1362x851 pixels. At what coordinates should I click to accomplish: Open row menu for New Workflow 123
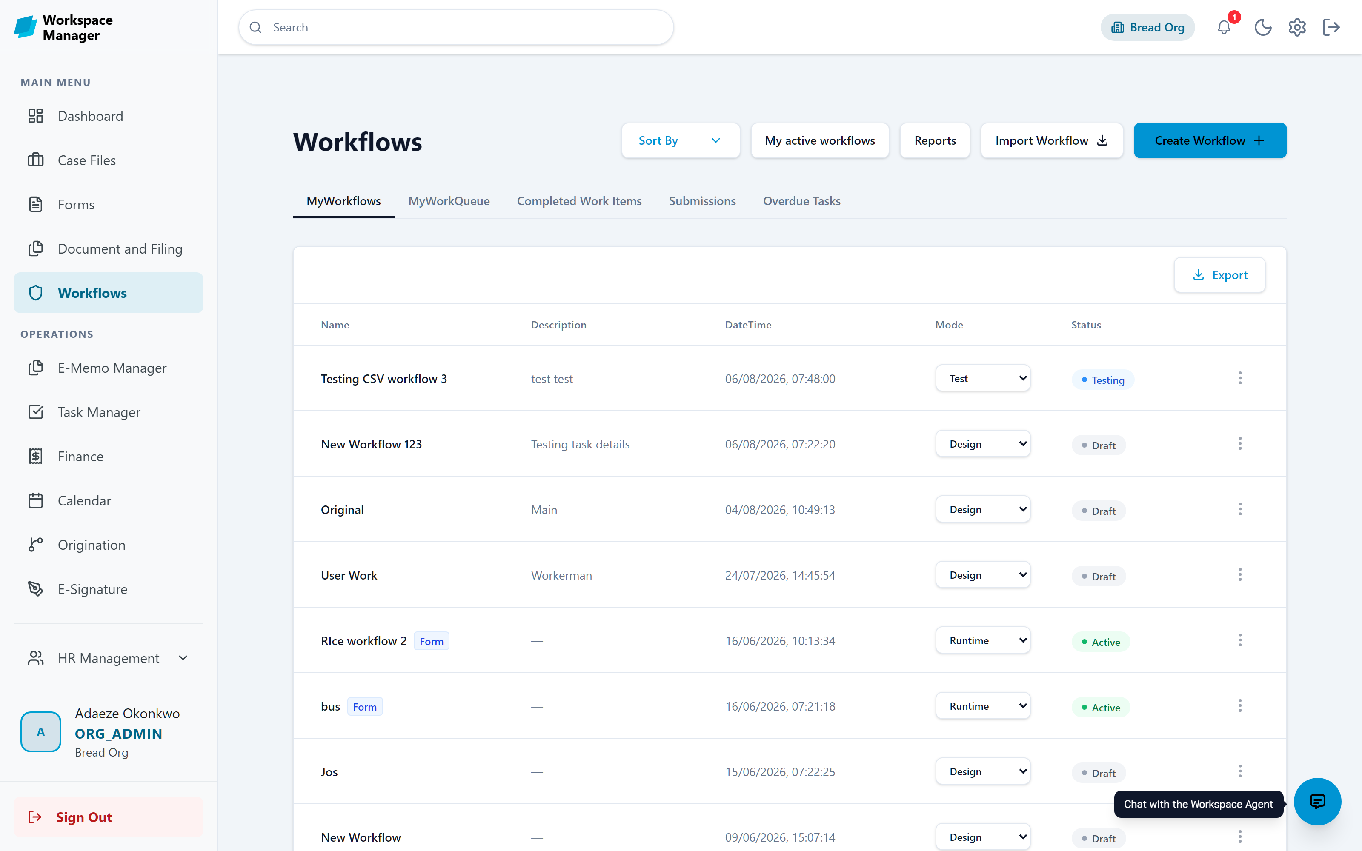[1240, 443]
